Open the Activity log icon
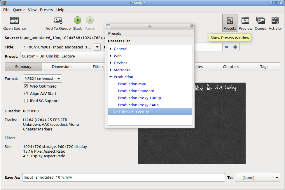This screenshot has height=190, width=285. (x=275, y=21)
